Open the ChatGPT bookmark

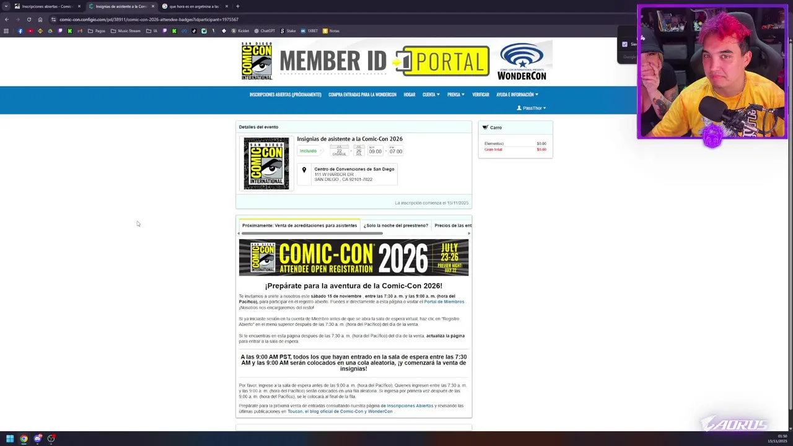coord(265,31)
